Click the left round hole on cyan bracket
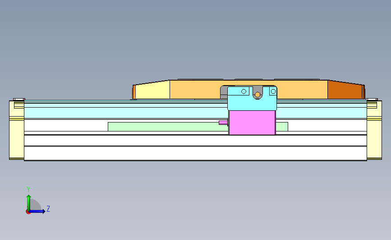 coord(244,91)
